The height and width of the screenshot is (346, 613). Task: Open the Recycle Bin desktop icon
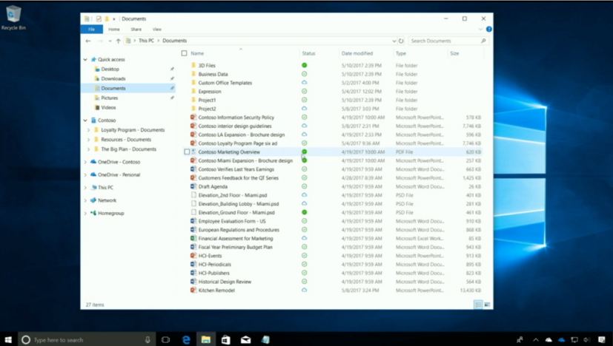point(13,18)
